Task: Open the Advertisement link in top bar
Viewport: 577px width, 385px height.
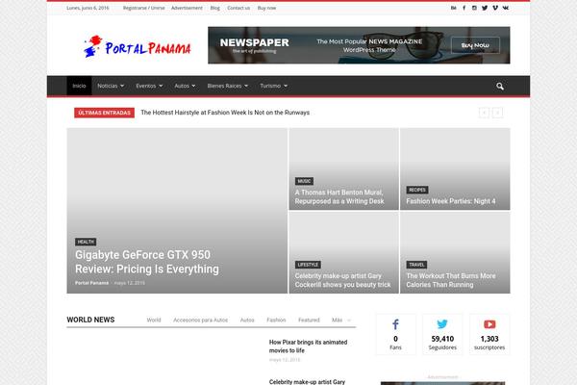Action: 187,8
